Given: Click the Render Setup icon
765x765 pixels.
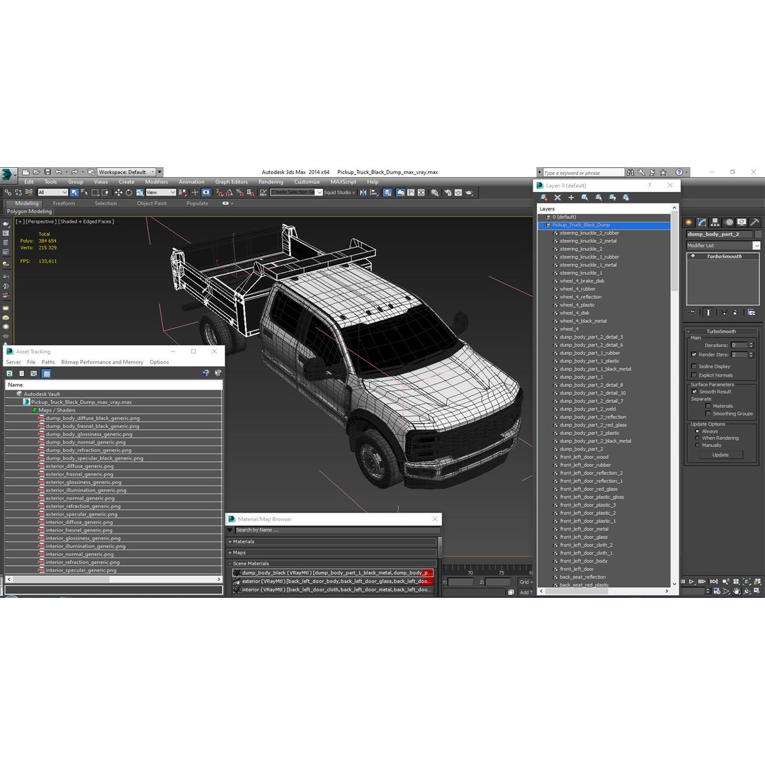Looking at the screenshot, I should point(448,193).
